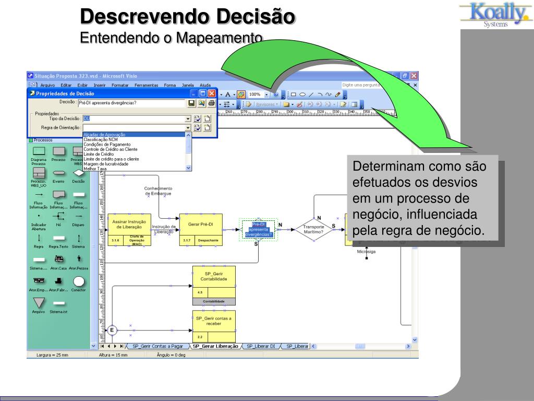This screenshot has width=534, height=401.
Task: Select the Assinar Instrução de Liberação box
Action: pos(129,230)
